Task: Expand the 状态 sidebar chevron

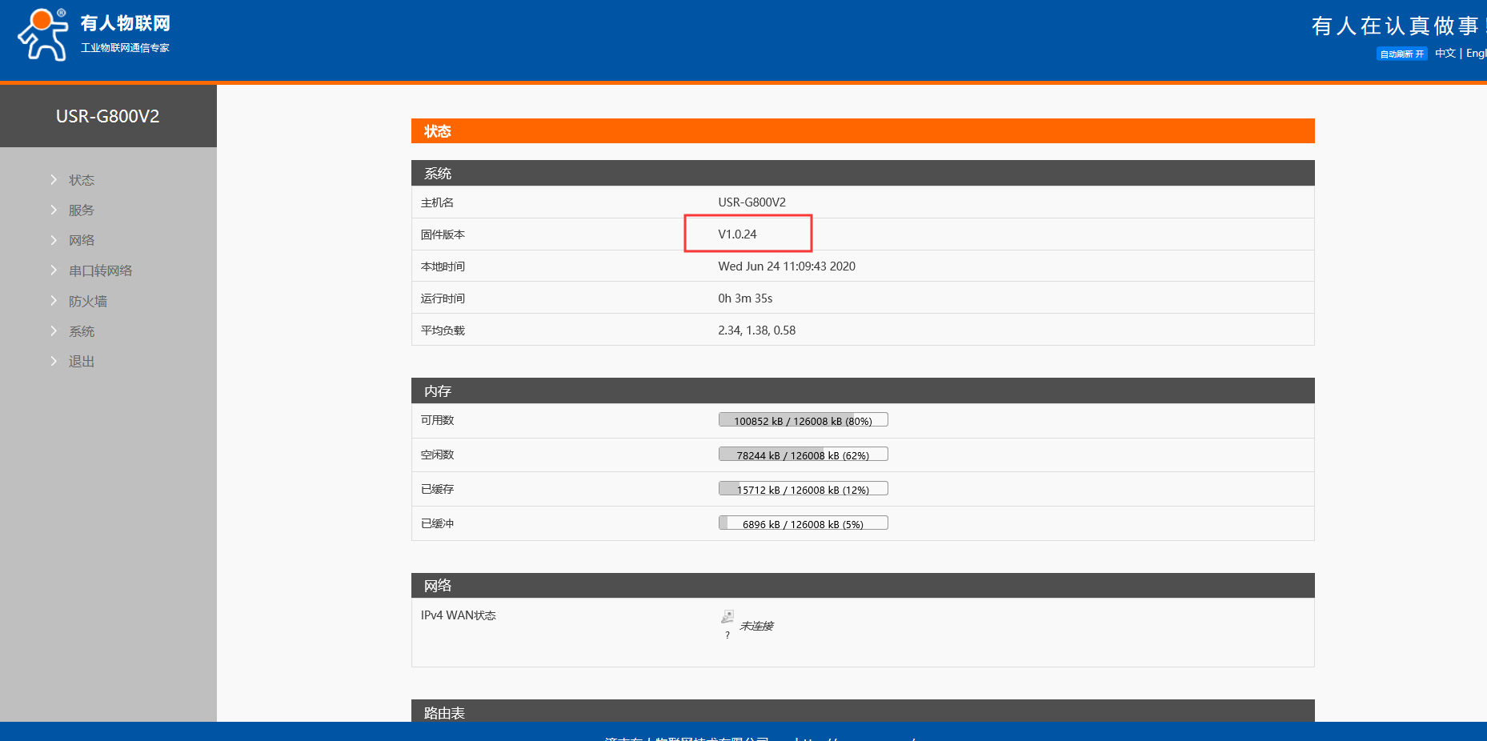Action: (x=54, y=180)
